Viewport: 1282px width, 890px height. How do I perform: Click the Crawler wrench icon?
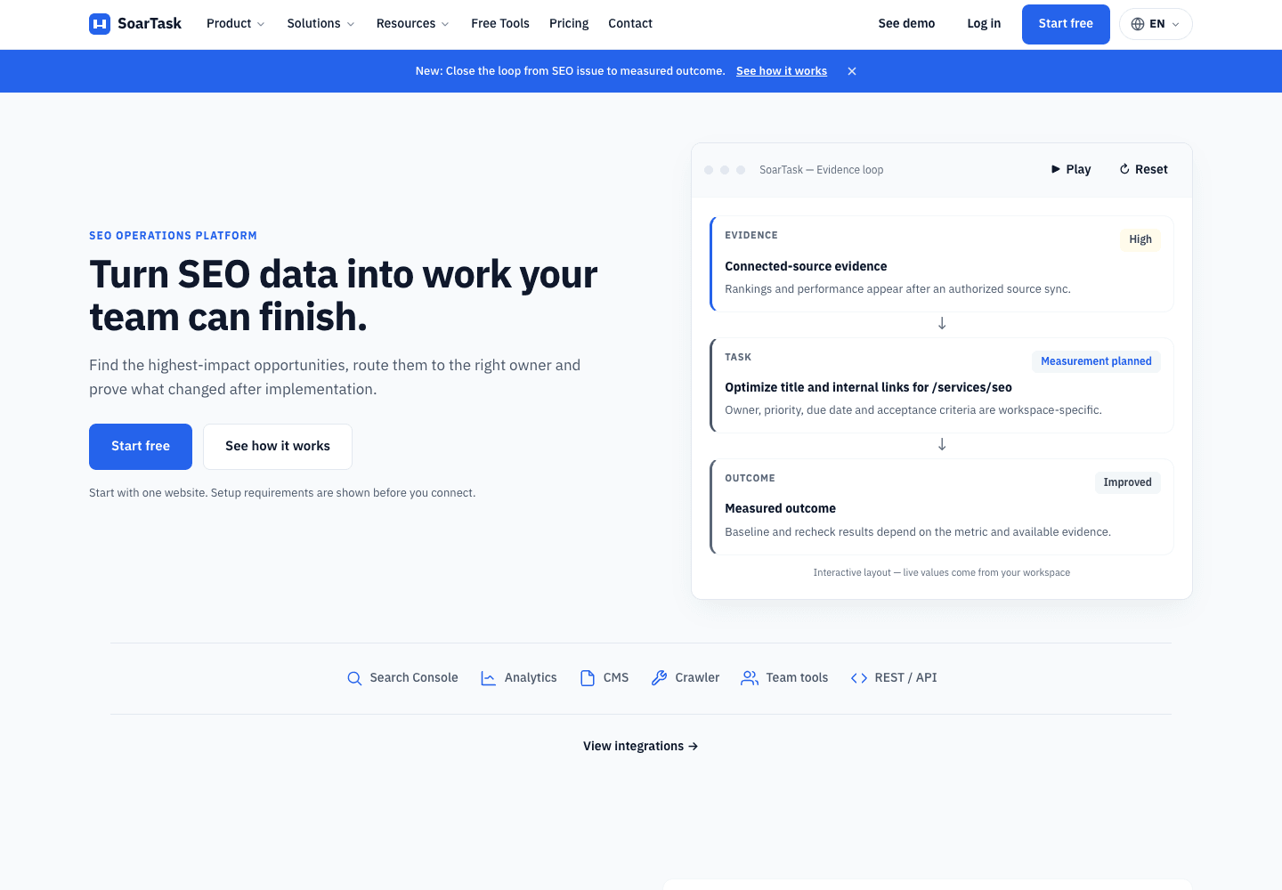coord(659,678)
